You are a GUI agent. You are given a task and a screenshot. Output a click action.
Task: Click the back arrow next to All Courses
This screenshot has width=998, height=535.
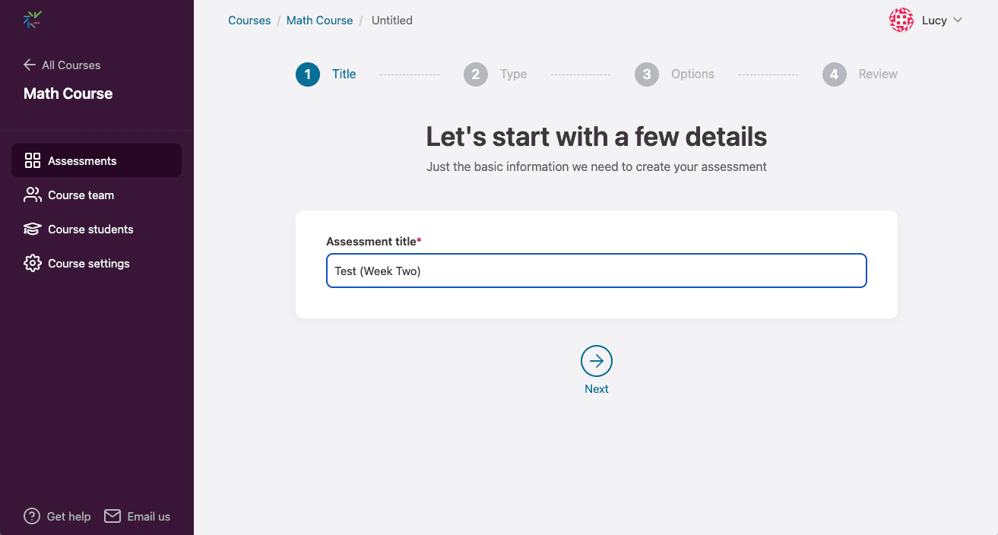(28, 65)
